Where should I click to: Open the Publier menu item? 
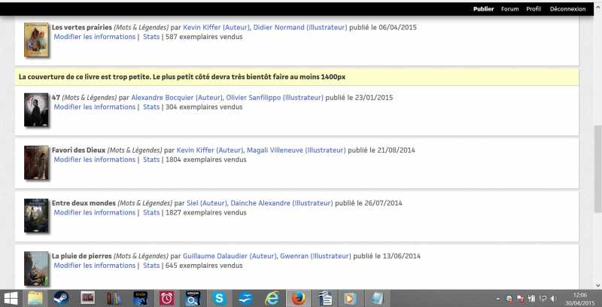click(483, 9)
